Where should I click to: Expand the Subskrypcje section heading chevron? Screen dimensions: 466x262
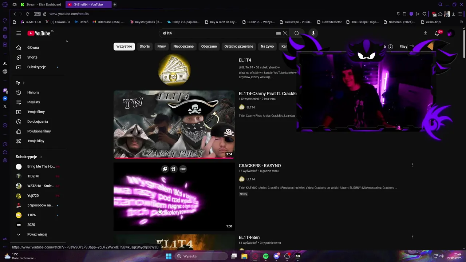[41, 157]
